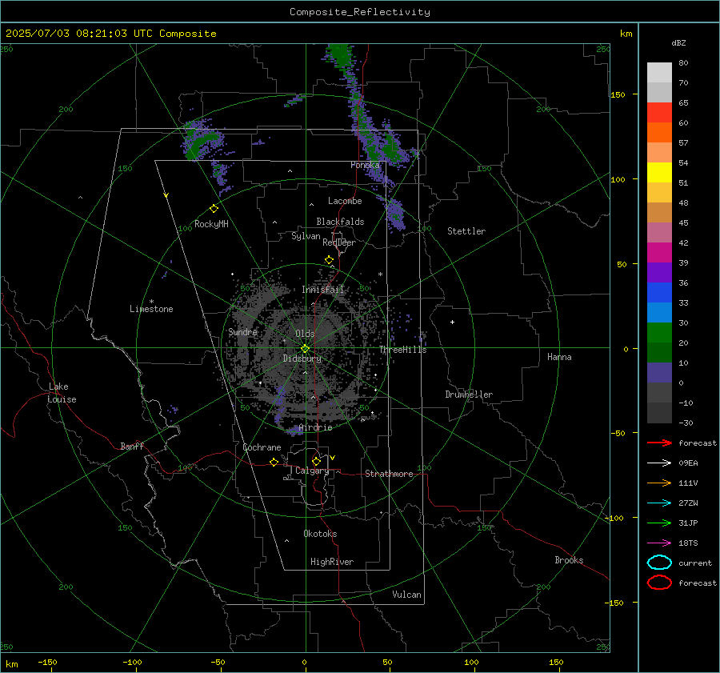
Task: Click the asterisk marker above Limestone
Action: pyautogui.click(x=151, y=302)
